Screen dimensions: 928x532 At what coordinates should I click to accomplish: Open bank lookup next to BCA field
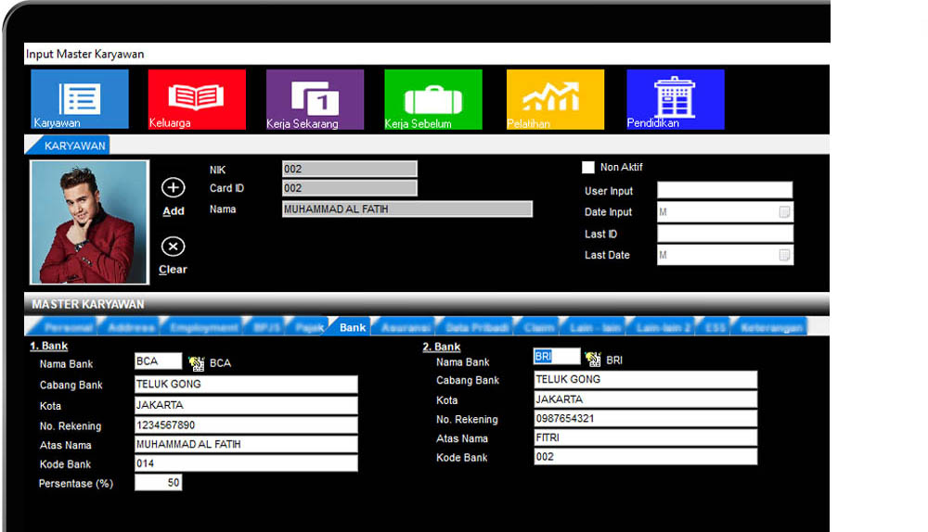[197, 363]
